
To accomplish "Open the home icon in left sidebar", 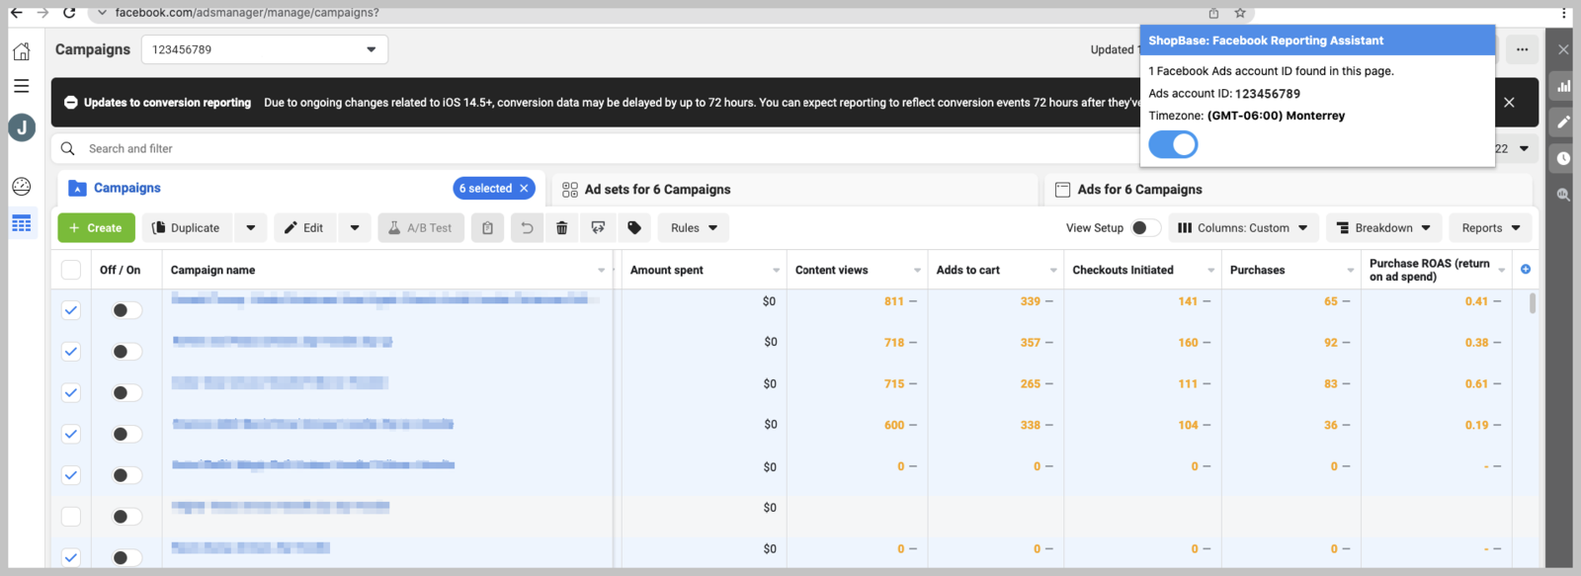I will (x=22, y=51).
